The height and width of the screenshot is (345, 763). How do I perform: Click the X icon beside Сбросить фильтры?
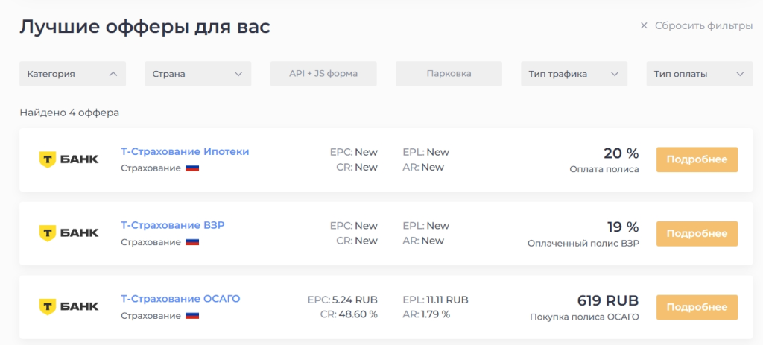(x=644, y=26)
